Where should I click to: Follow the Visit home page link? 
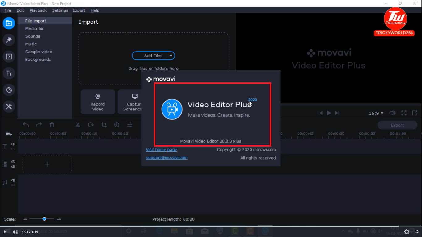pyautogui.click(x=162, y=150)
